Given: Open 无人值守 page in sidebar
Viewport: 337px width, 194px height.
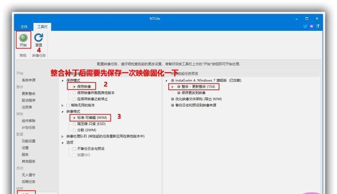Looking at the screenshot, I should pos(28,175).
